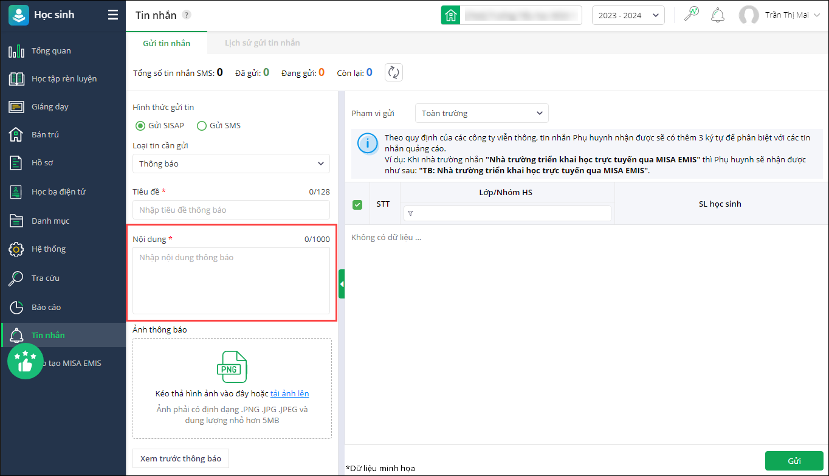Click the Còn lại count text

[x=355, y=73]
